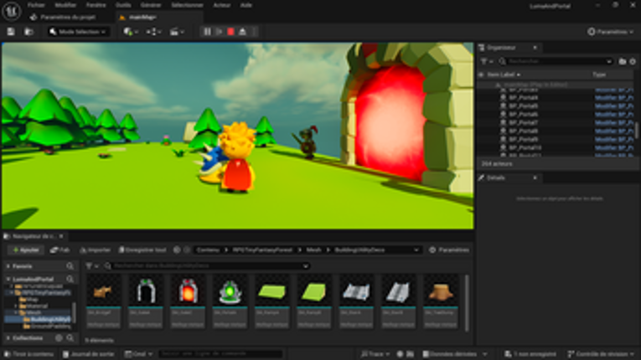
Task: Click the Ajouter button in content browser
Action: 26,250
